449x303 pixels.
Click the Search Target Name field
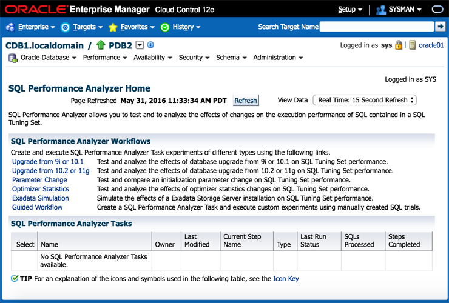point(377,27)
